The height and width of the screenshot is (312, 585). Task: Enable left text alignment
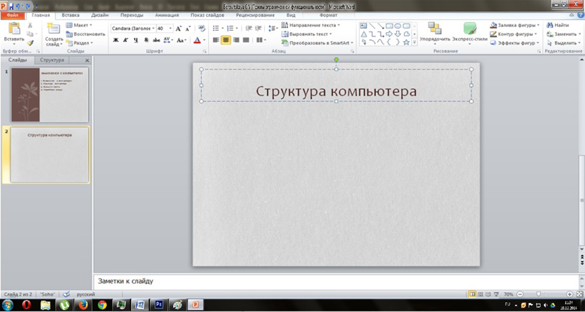point(216,40)
